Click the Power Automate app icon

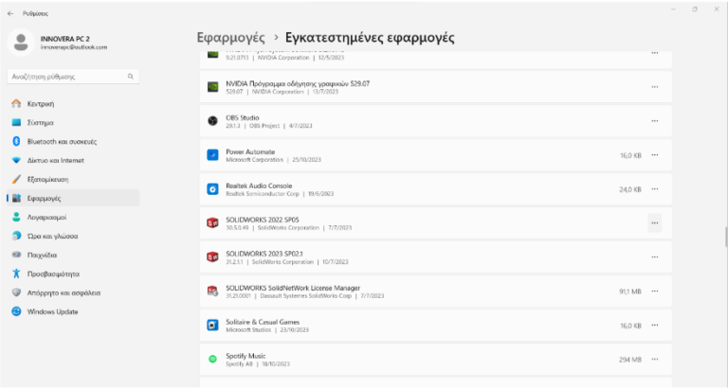213,154
